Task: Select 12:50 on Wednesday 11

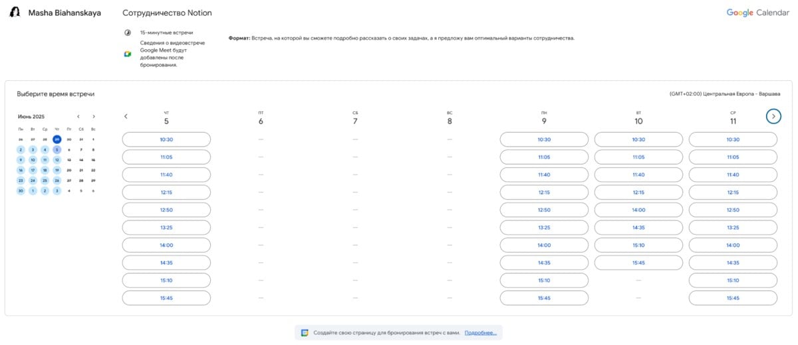Action: pos(733,210)
